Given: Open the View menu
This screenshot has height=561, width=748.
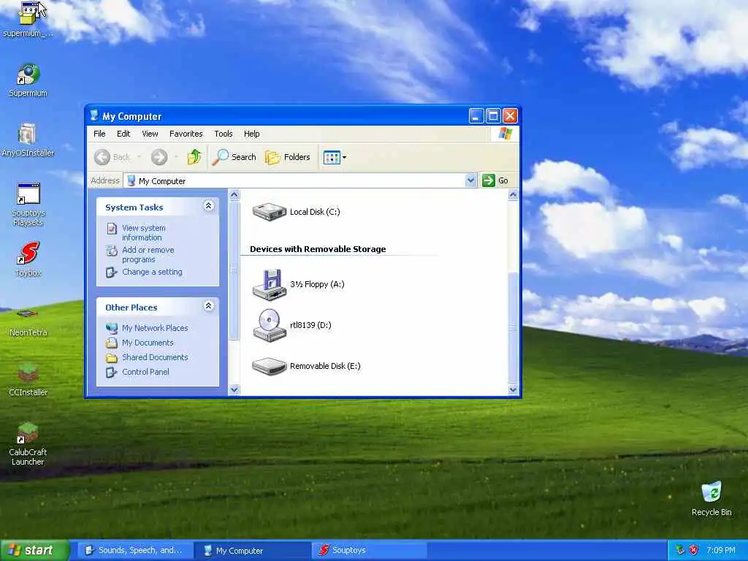Looking at the screenshot, I should point(150,134).
